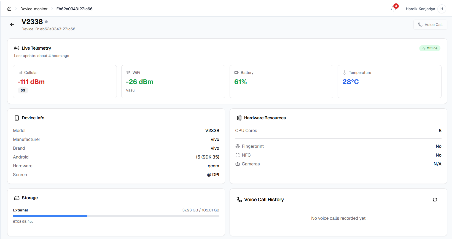Select the Cellular signal card
The width and height of the screenshot is (452, 239).
[65, 82]
